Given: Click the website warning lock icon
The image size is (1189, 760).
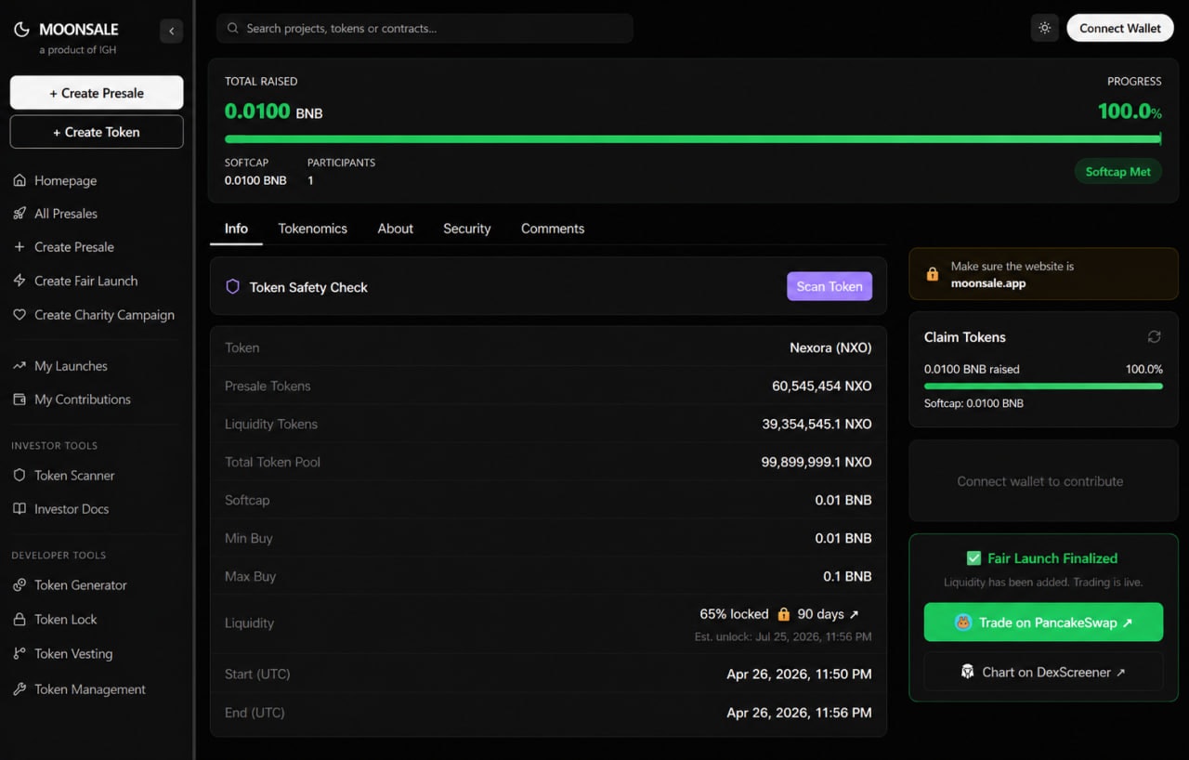Looking at the screenshot, I should (932, 275).
